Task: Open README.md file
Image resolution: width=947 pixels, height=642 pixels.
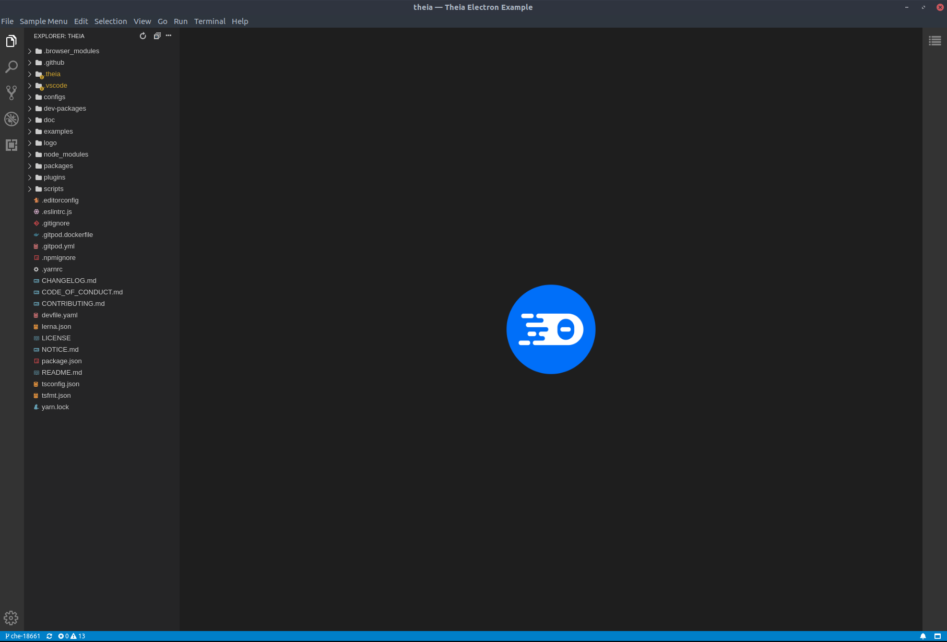Action: click(x=102, y=373)
